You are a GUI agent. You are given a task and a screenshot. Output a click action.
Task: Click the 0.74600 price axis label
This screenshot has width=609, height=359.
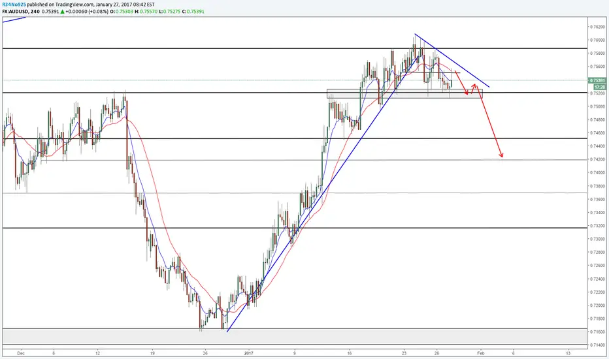click(597, 133)
